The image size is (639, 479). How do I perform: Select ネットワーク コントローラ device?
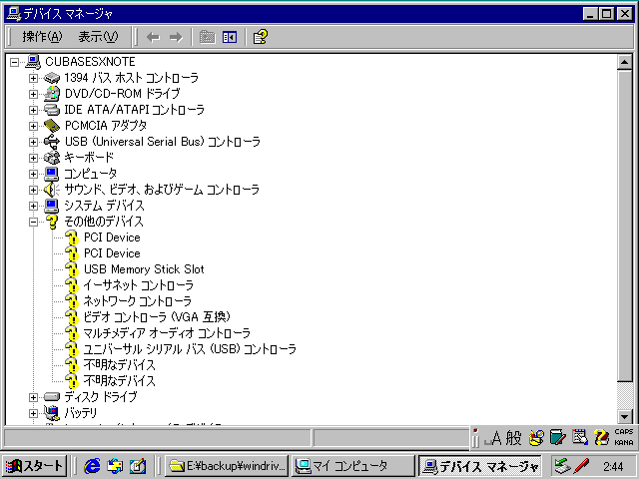click(138, 301)
